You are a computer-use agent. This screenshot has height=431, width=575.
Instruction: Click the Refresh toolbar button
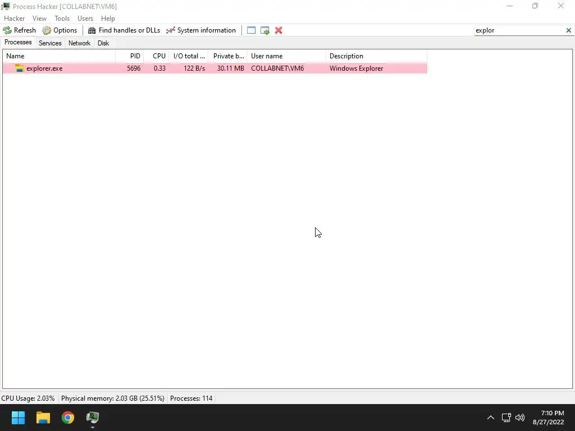pos(20,30)
